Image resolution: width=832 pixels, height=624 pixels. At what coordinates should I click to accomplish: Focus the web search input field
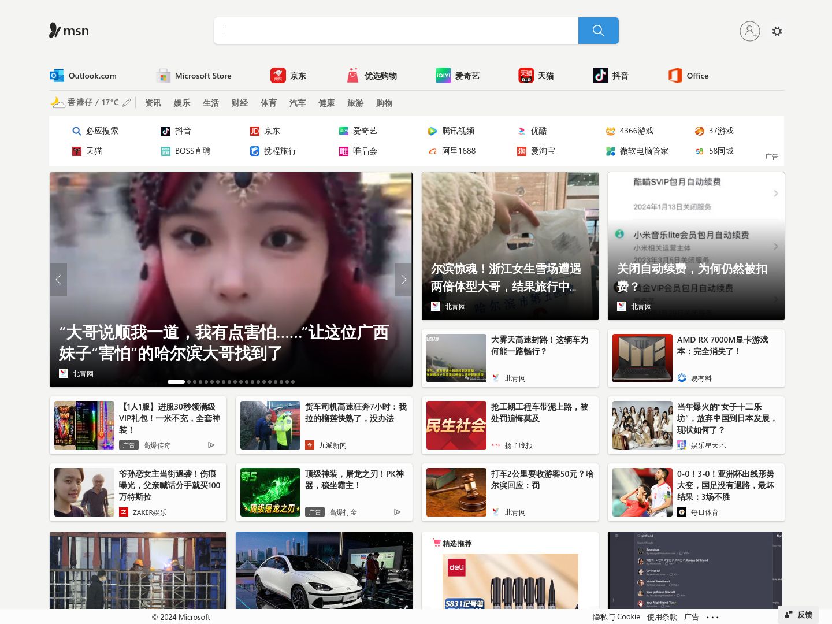tap(396, 31)
